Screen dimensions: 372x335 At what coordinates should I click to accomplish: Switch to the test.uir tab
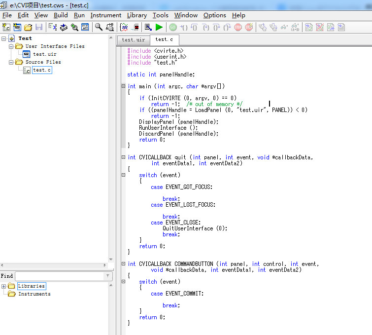[134, 40]
